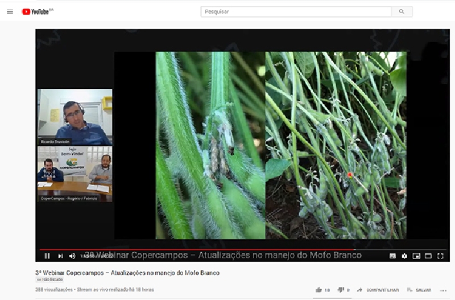This screenshot has height=300, width=455.
Task: Enable miniplayer mode
Action: click(416, 256)
